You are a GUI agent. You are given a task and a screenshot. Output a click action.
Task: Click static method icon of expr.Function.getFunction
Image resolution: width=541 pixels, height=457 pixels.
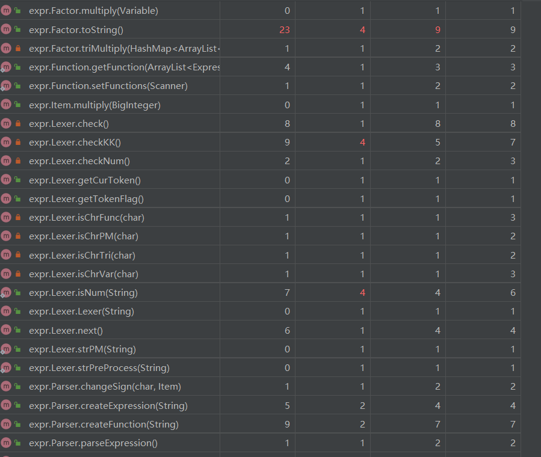click(x=6, y=67)
